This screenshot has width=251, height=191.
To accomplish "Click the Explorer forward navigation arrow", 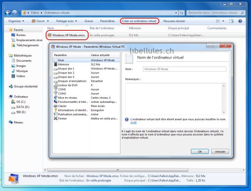I will click(14, 13).
